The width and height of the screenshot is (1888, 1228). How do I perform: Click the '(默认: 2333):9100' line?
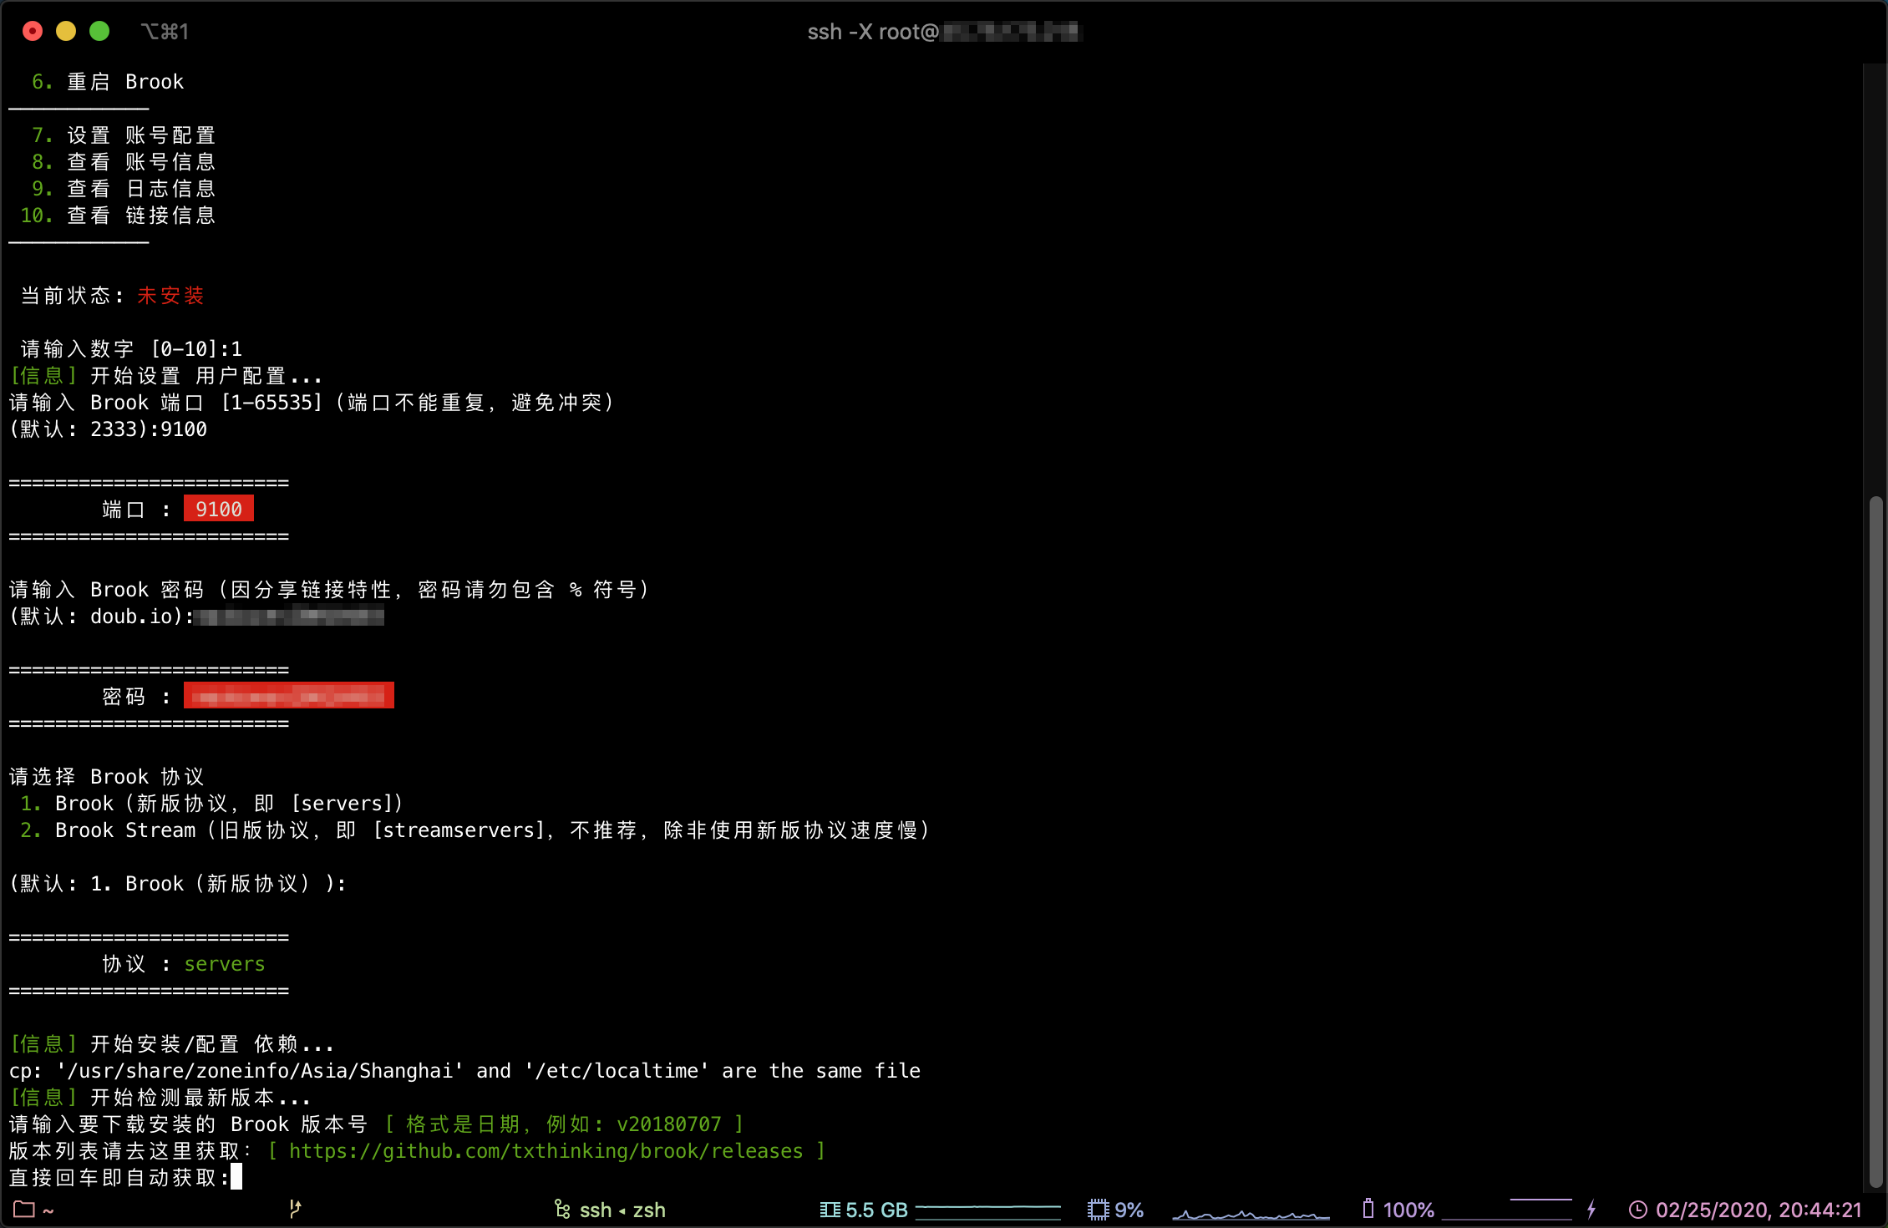click(x=108, y=429)
